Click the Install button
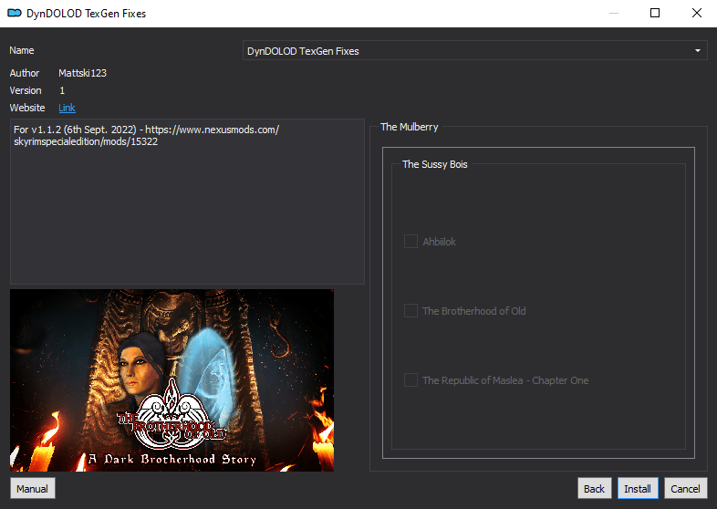 638,488
